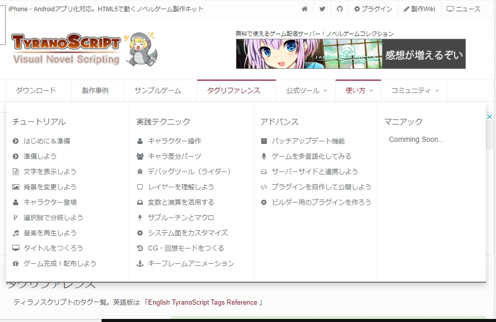Open the サンプルゲーム menu tab

pyautogui.click(x=157, y=90)
